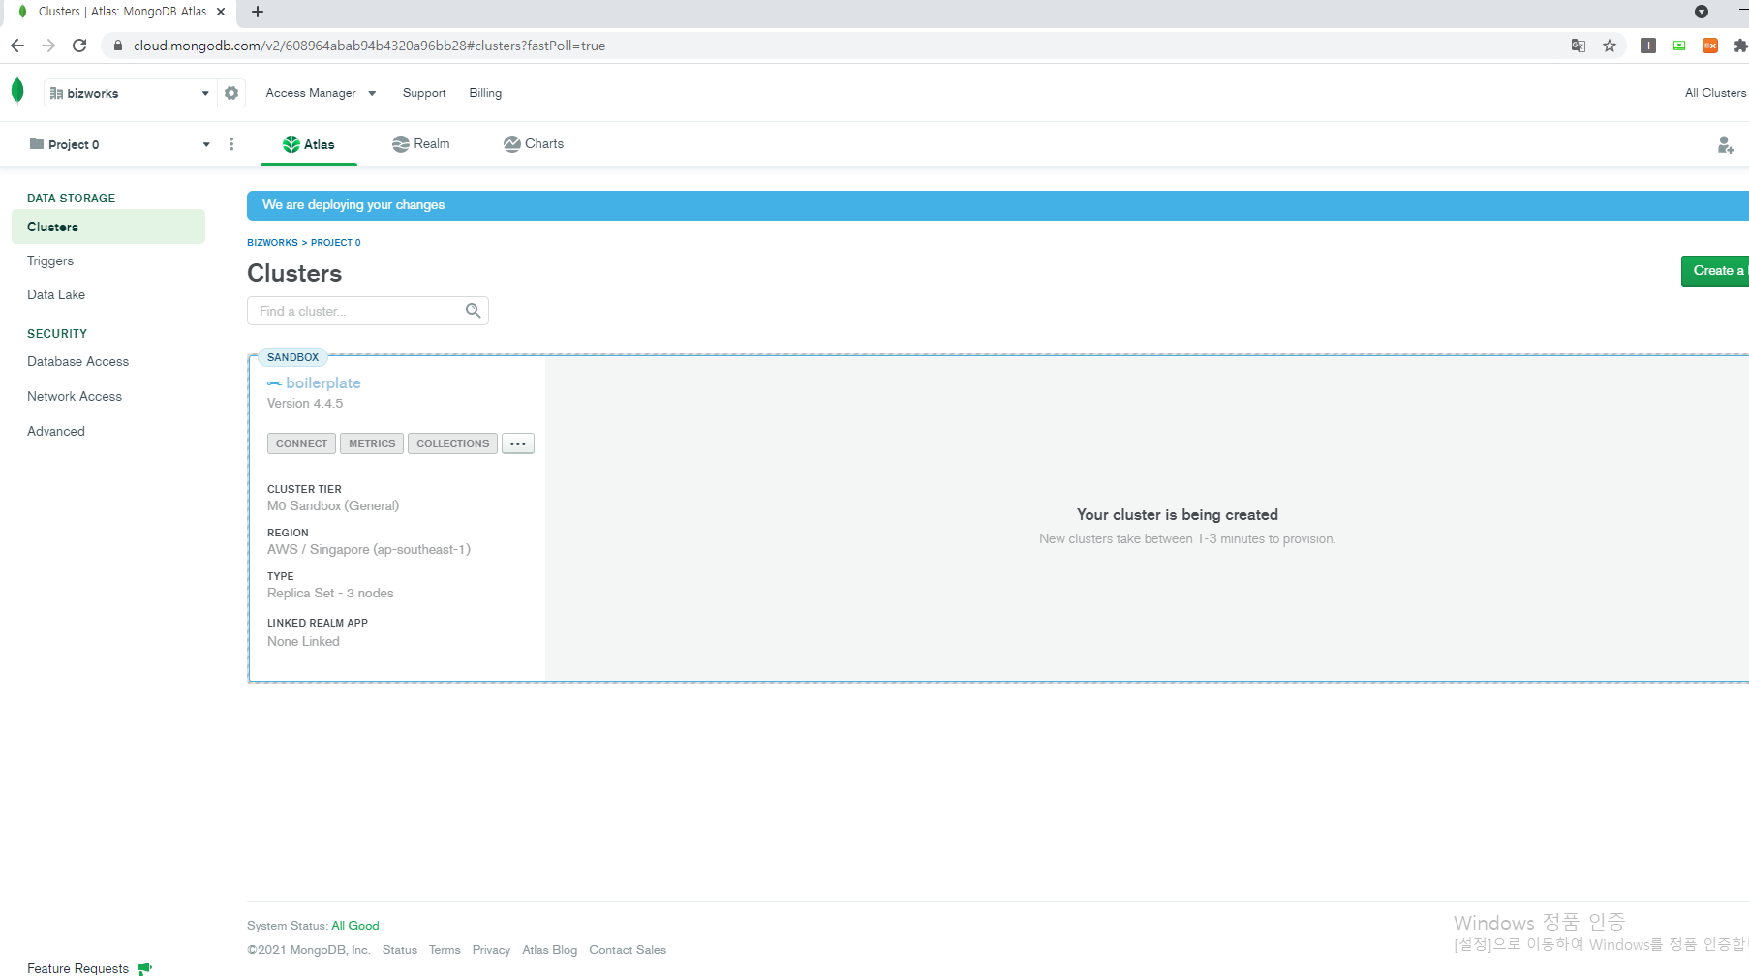Open organization settings gear icon

[x=231, y=93]
